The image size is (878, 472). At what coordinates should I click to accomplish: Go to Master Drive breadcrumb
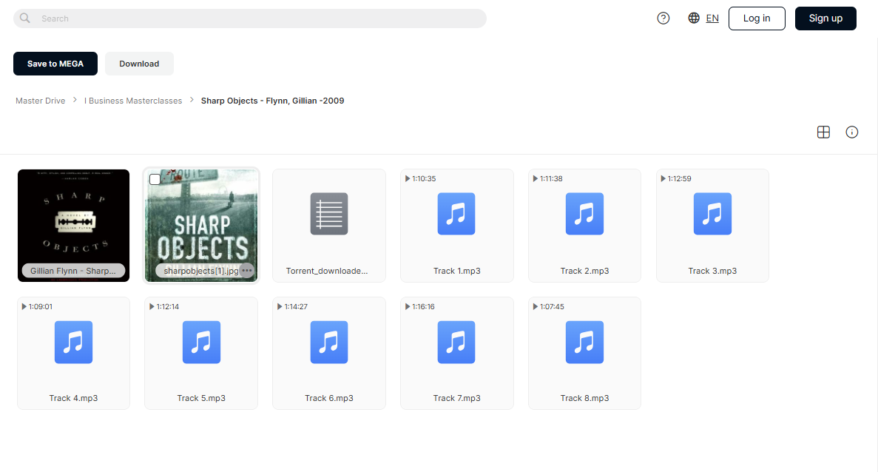click(x=41, y=101)
